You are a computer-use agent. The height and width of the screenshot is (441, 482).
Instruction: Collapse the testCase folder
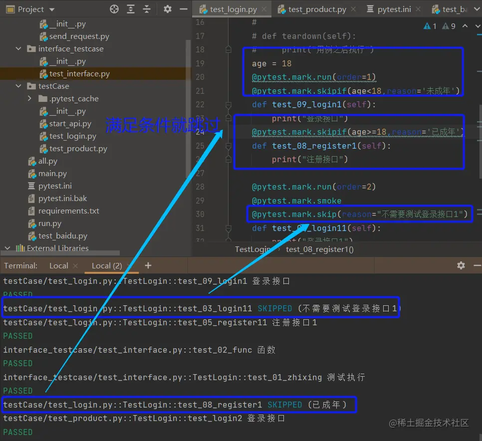click(x=18, y=86)
